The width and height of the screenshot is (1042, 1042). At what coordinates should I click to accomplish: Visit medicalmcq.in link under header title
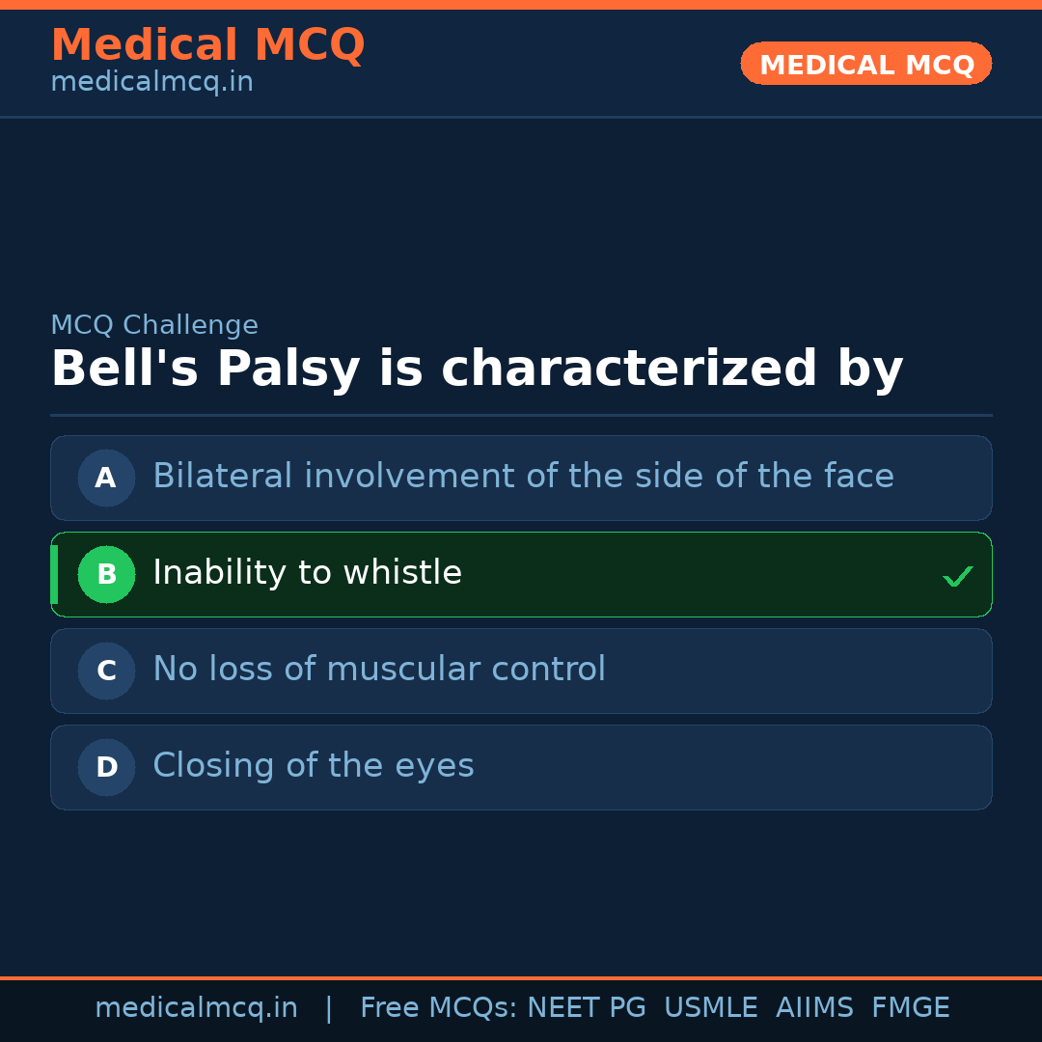click(151, 83)
